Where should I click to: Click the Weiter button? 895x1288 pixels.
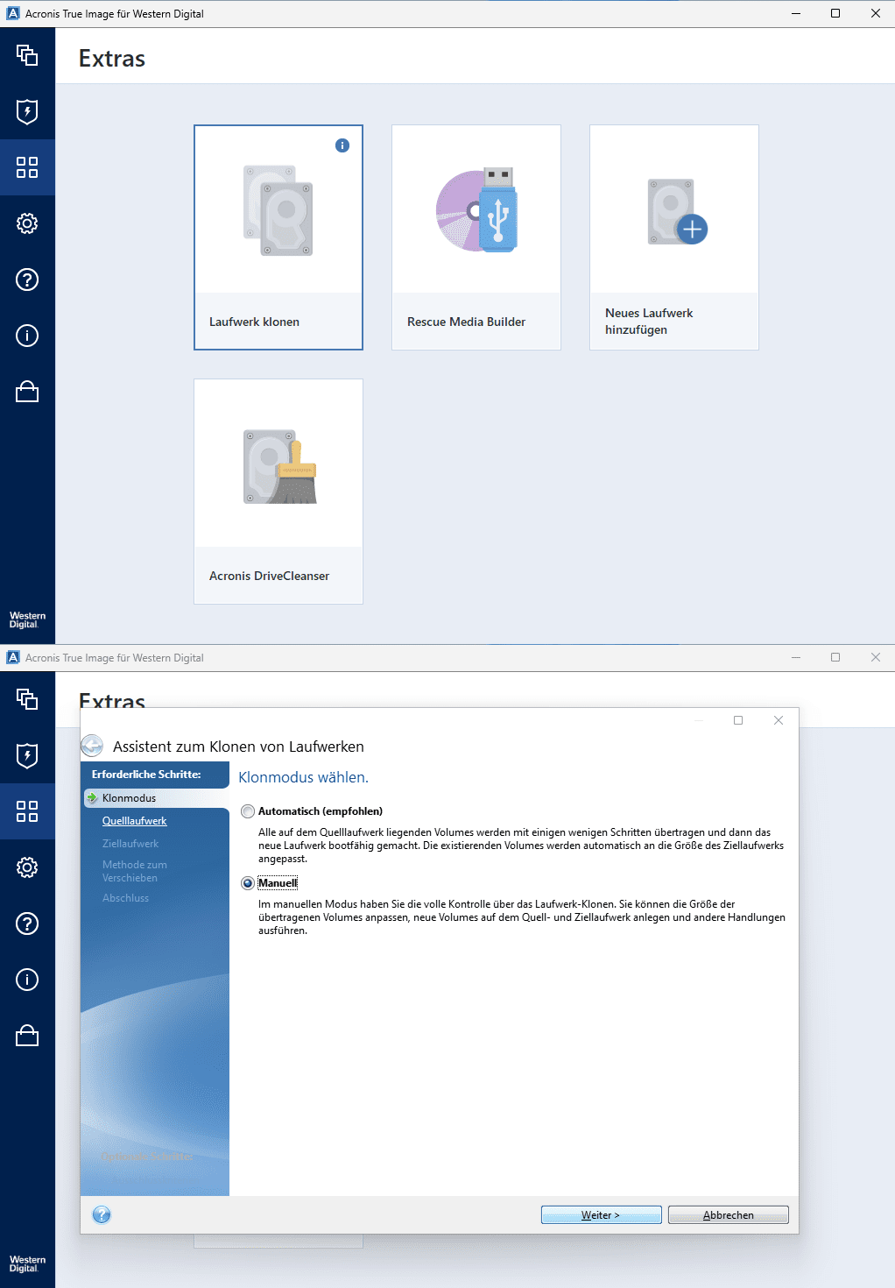click(x=601, y=1215)
